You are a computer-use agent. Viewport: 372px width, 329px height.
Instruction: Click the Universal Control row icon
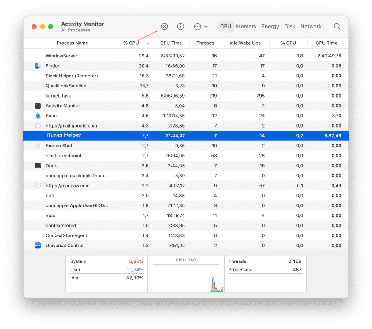coord(38,246)
